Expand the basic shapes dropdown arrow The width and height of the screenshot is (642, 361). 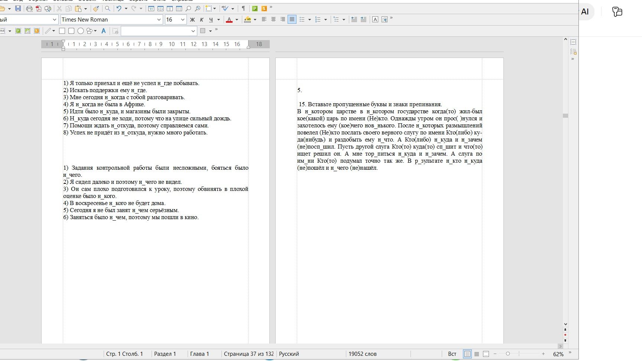95,31
